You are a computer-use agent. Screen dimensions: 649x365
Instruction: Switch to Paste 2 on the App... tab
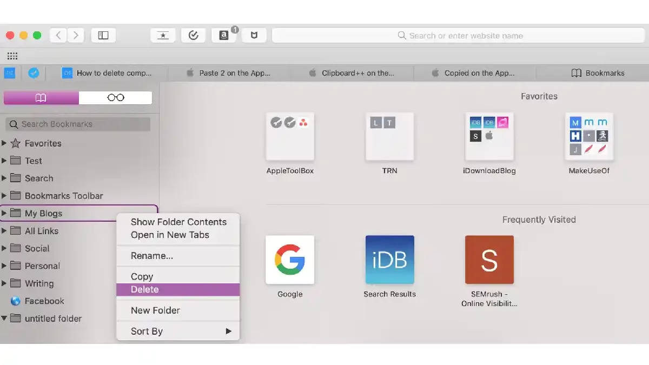(x=229, y=73)
